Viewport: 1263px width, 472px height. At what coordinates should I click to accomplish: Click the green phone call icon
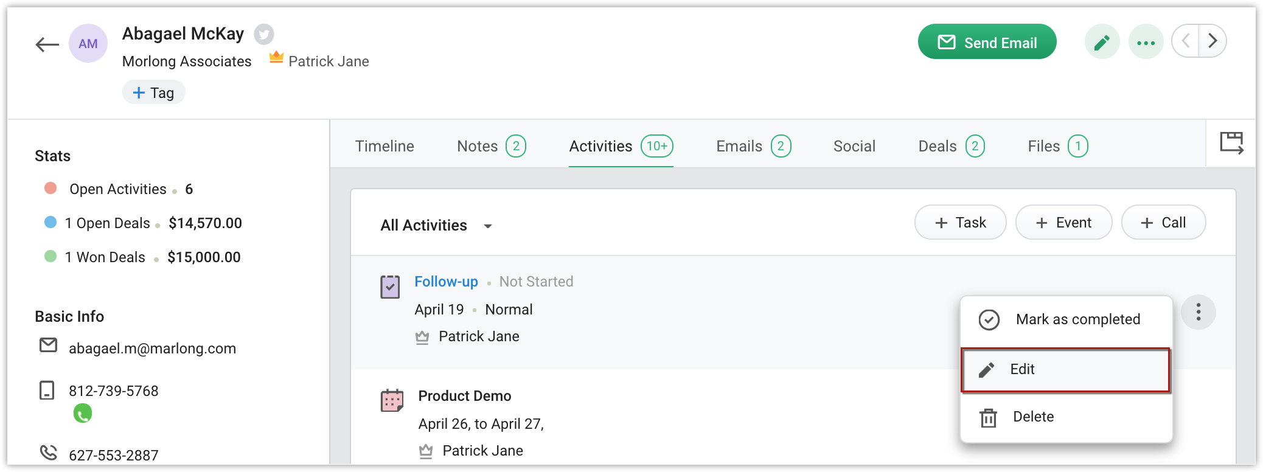pos(83,414)
